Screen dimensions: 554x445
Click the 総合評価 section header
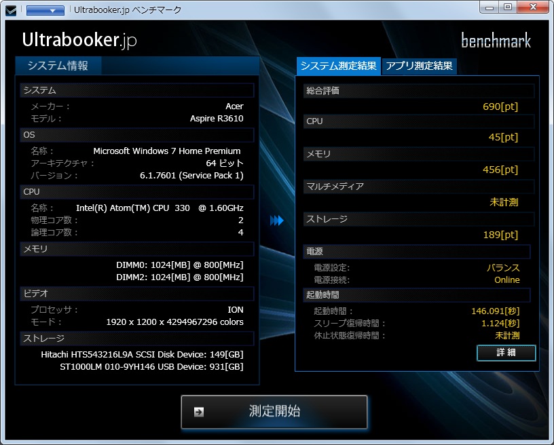[419, 91]
